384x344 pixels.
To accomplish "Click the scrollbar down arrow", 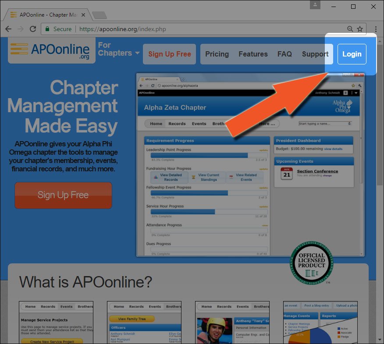I will (x=380, y=340).
